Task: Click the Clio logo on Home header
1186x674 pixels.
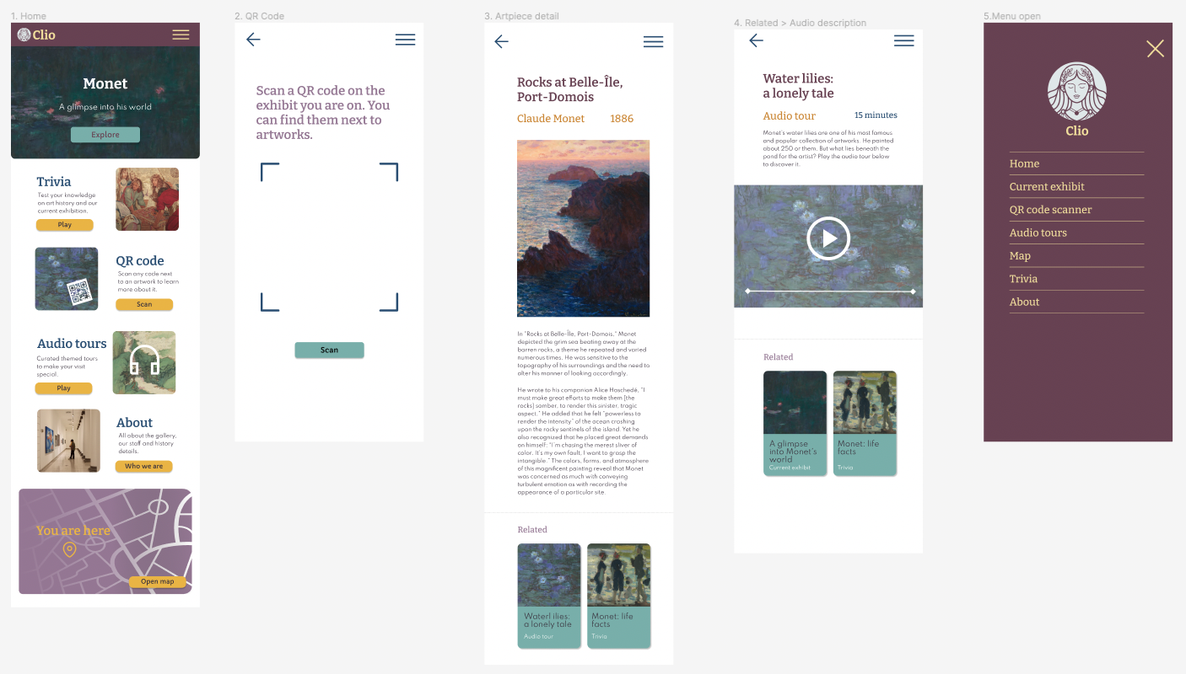Action: point(37,35)
